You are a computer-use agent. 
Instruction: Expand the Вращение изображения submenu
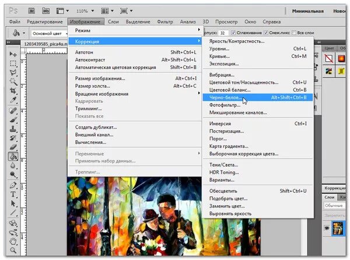[x=135, y=93]
